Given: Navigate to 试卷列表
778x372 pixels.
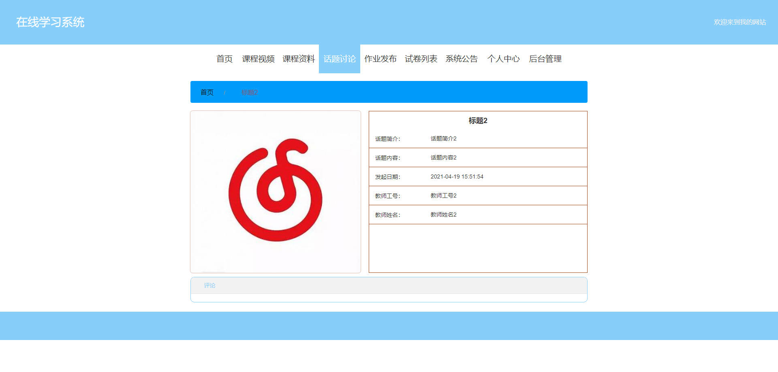Looking at the screenshot, I should tap(421, 59).
